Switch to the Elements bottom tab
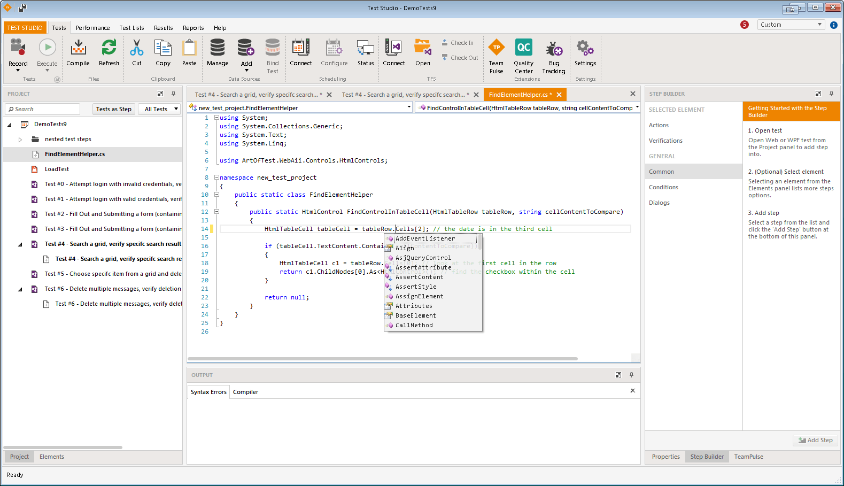This screenshot has height=486, width=844. 51,457
